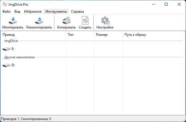The width and height of the screenshot is (186, 122).
Task: Sort by the Тип column header
Action: click(80, 35)
